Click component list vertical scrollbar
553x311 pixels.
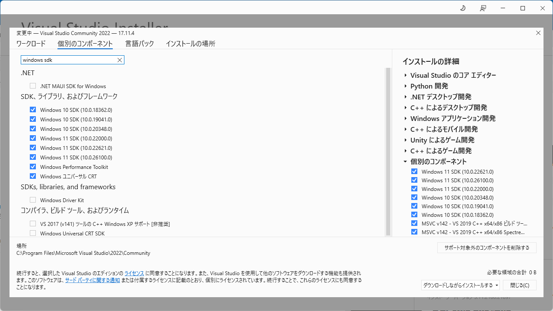pyautogui.click(x=388, y=152)
